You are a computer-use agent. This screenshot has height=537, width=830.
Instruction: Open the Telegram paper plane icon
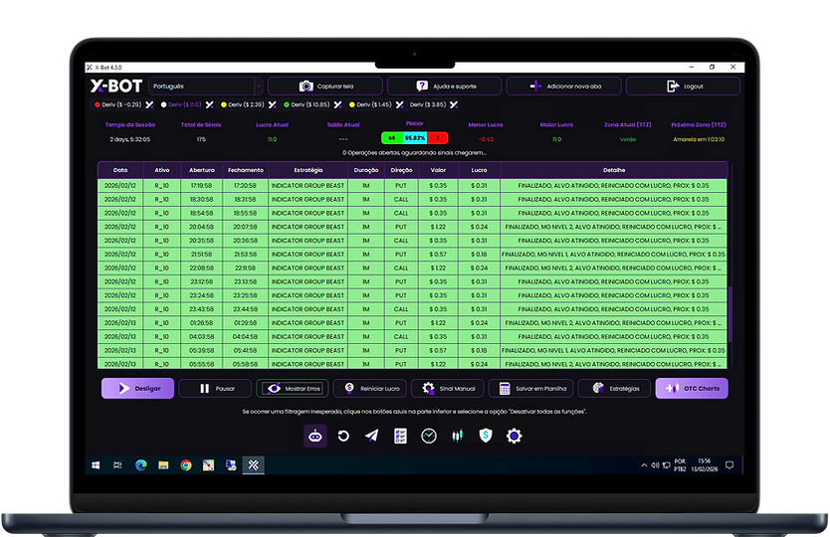(371, 436)
